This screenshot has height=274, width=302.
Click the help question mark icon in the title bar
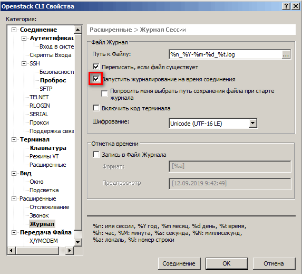(x=286, y=6)
